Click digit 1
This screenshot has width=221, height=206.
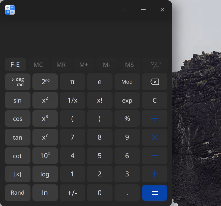(x=72, y=174)
